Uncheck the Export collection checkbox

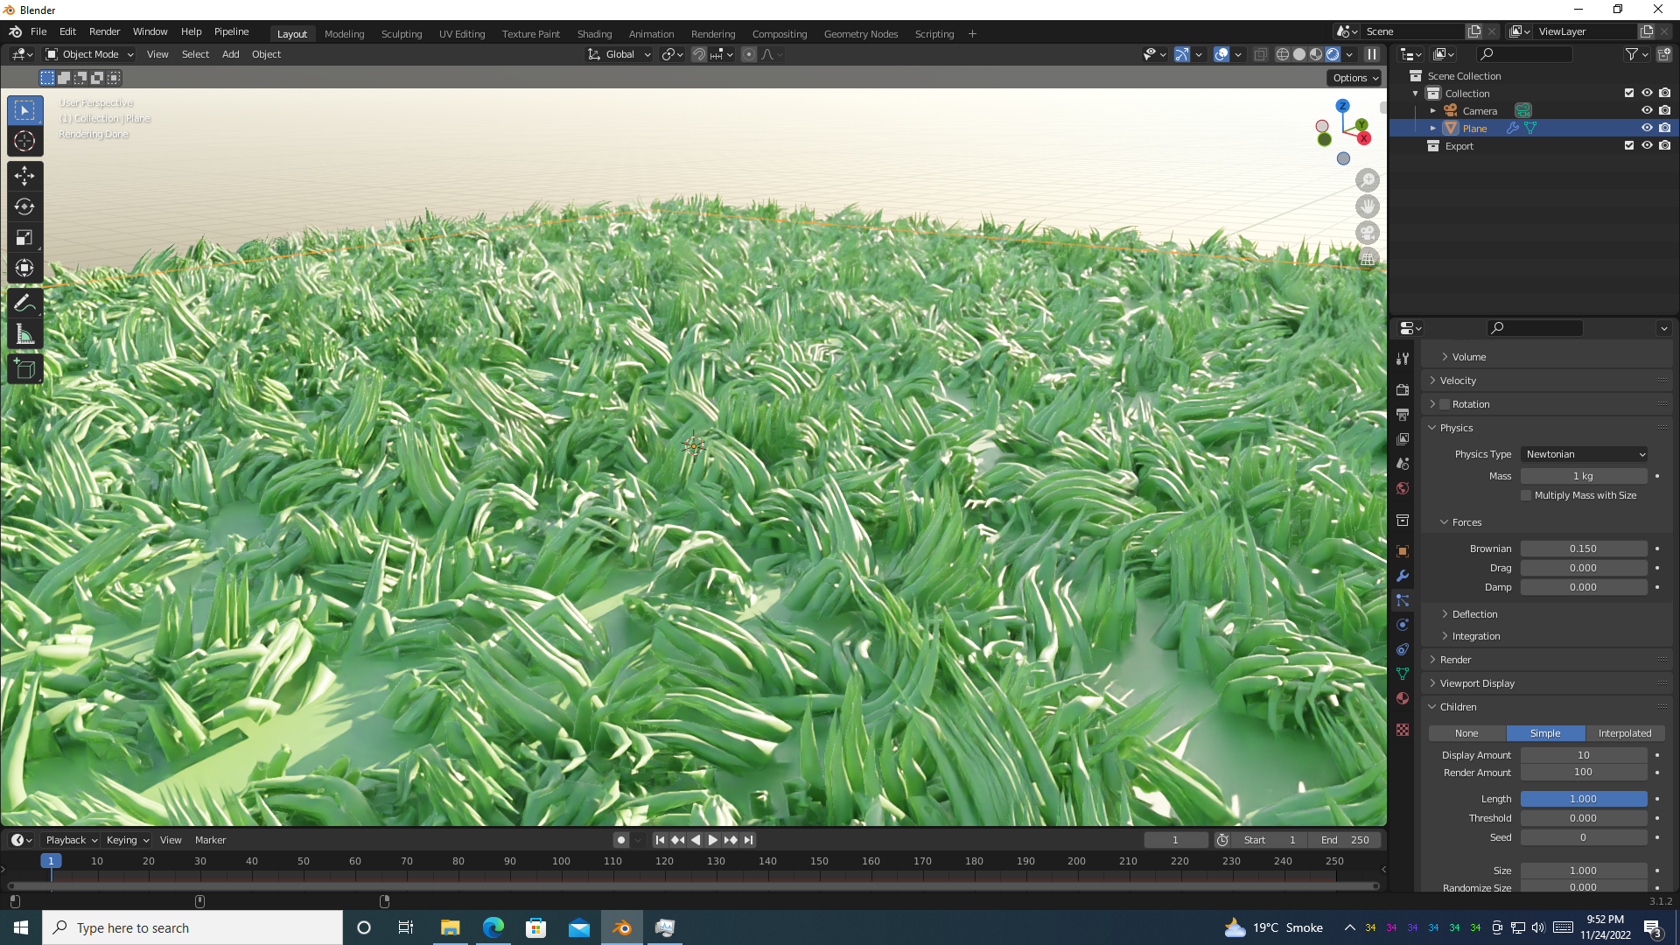1629,145
